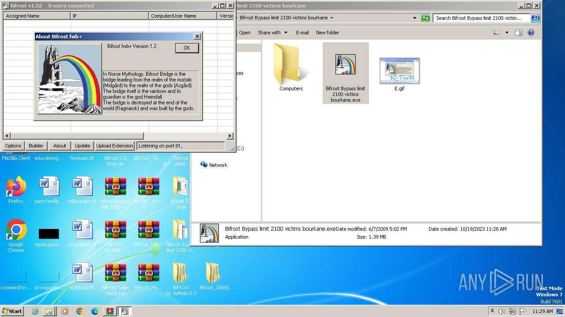
Task: Select BiFrost Sa$a HACk.rar archive
Action: click(115, 279)
